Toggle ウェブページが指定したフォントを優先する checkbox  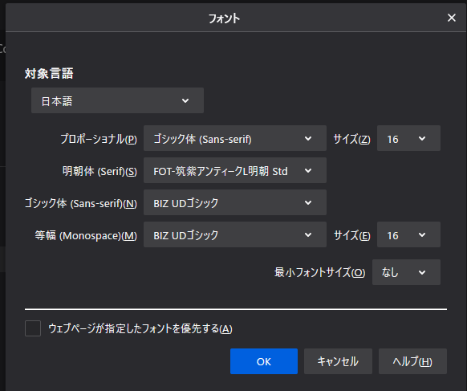[x=33, y=328]
